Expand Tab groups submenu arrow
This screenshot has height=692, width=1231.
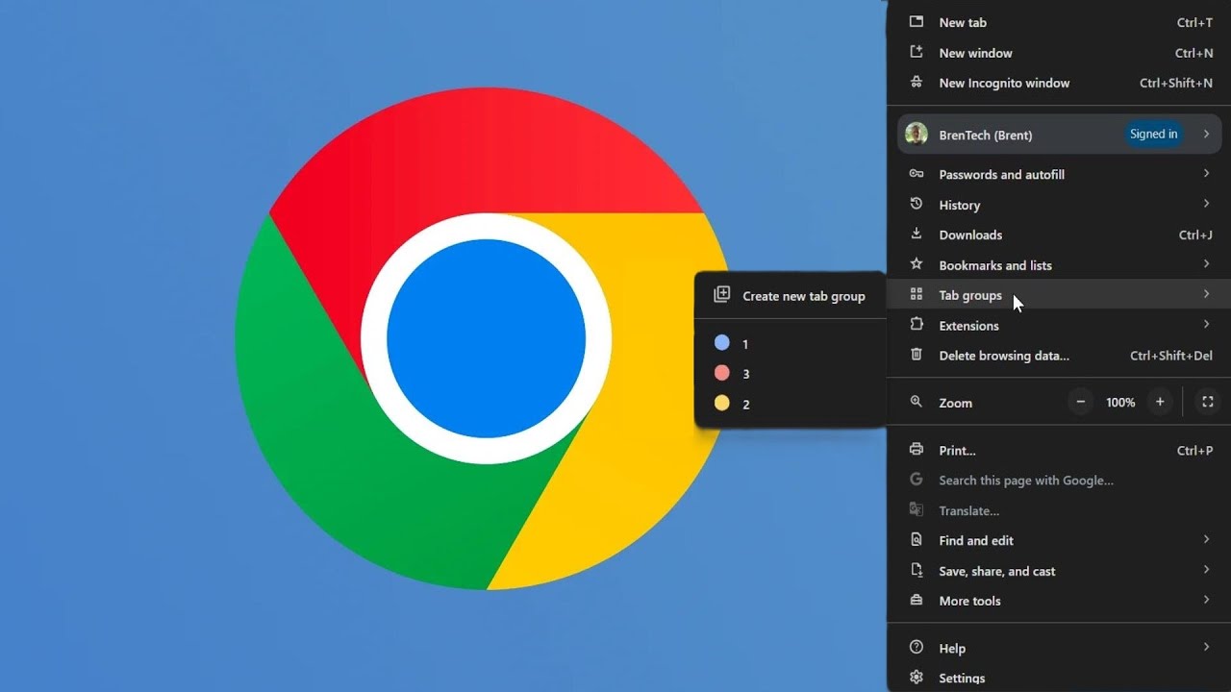pos(1206,294)
